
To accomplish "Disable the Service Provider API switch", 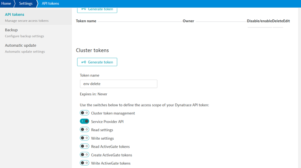I will tap(85, 121).
